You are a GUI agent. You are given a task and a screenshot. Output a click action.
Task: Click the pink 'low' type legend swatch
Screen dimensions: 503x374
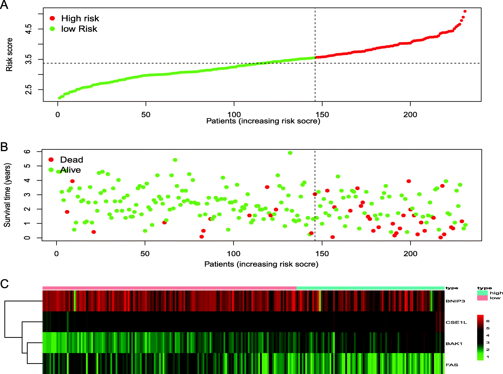pyautogui.click(x=482, y=298)
